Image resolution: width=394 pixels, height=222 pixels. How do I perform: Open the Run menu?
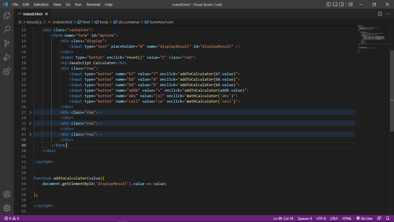click(x=78, y=4)
